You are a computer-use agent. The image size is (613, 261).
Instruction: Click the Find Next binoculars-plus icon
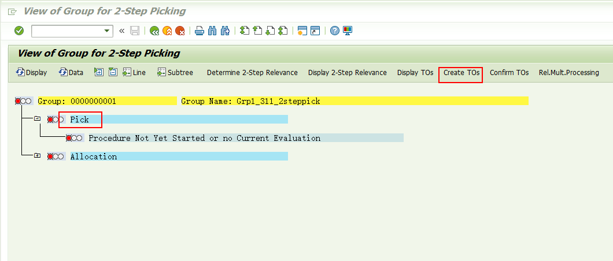tap(225, 31)
